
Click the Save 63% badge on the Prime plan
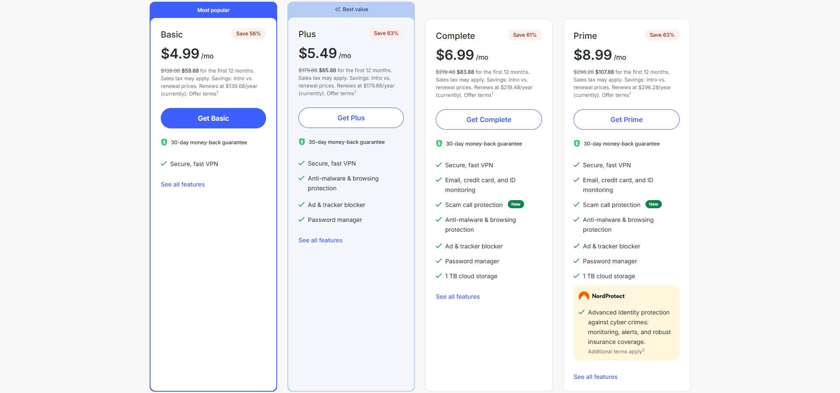click(662, 35)
